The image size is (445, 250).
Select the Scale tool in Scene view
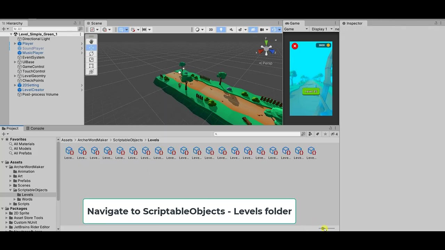tap(91, 60)
